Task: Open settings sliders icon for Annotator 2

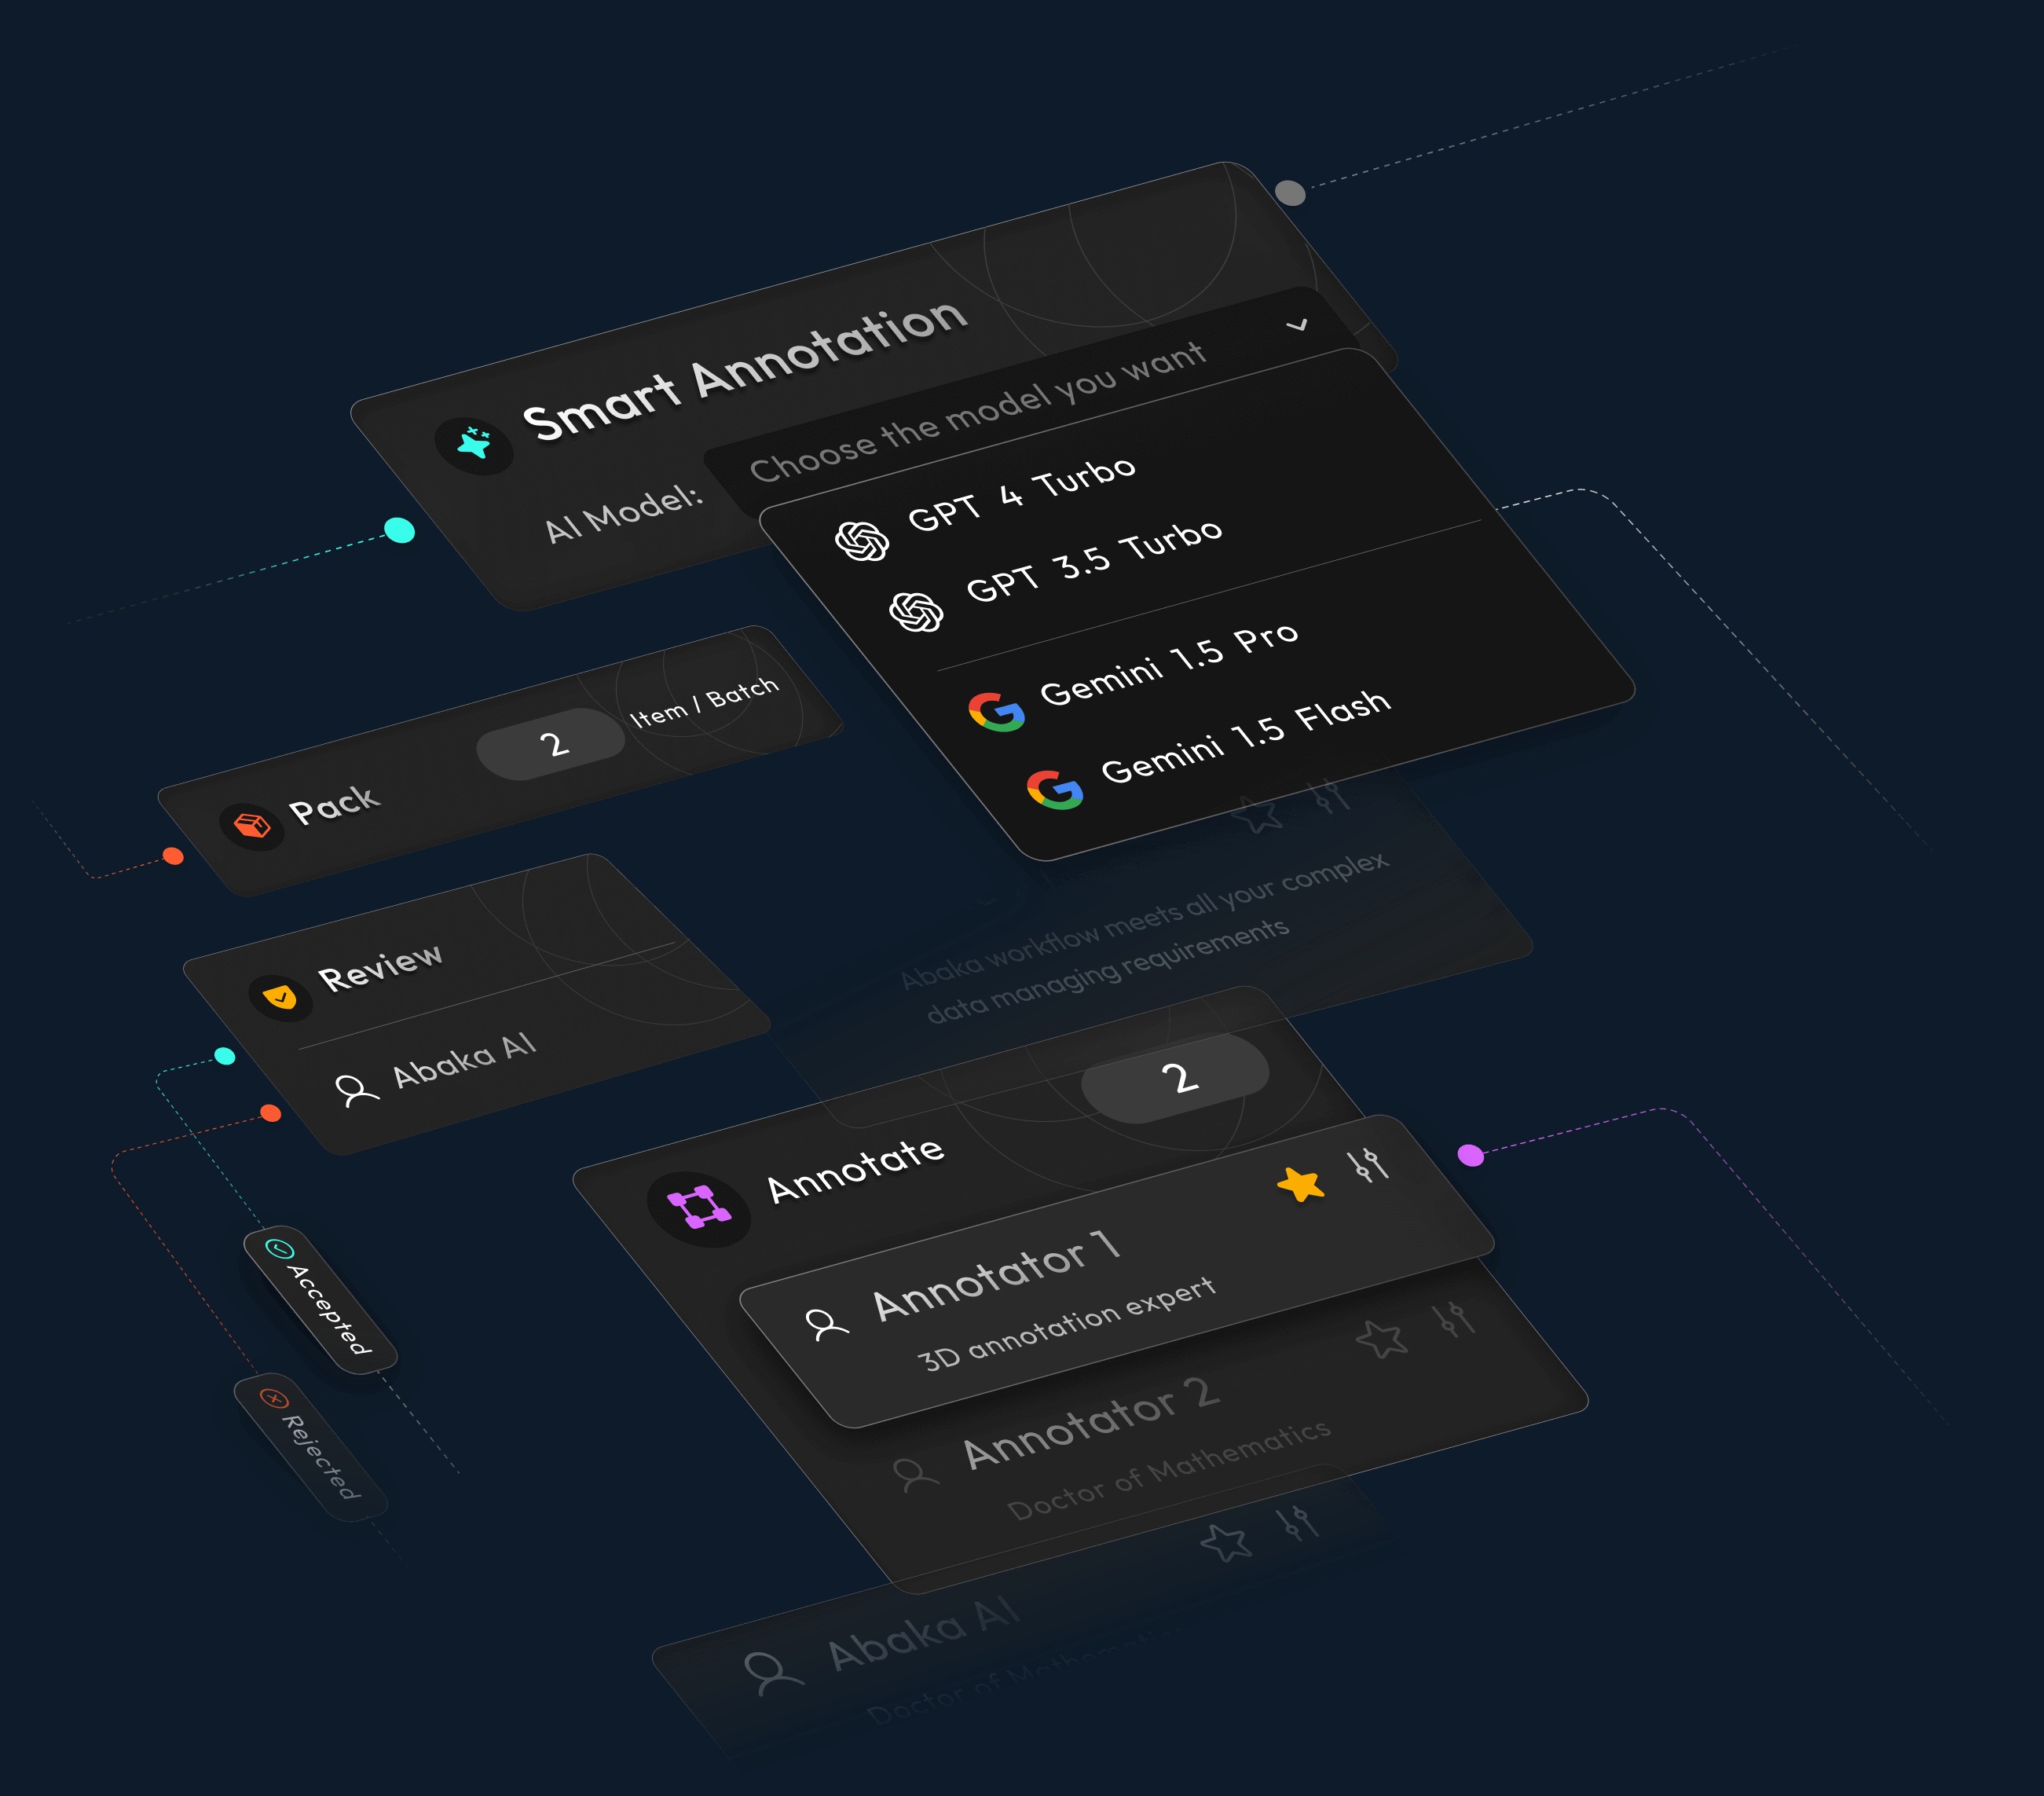Action: 1454,1319
